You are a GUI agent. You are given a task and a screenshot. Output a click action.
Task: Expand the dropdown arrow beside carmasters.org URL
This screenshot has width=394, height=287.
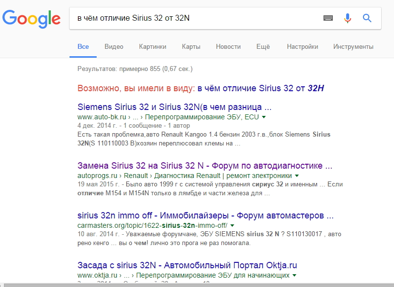click(x=232, y=225)
